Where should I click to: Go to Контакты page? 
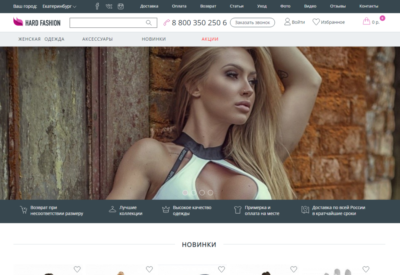point(369,6)
